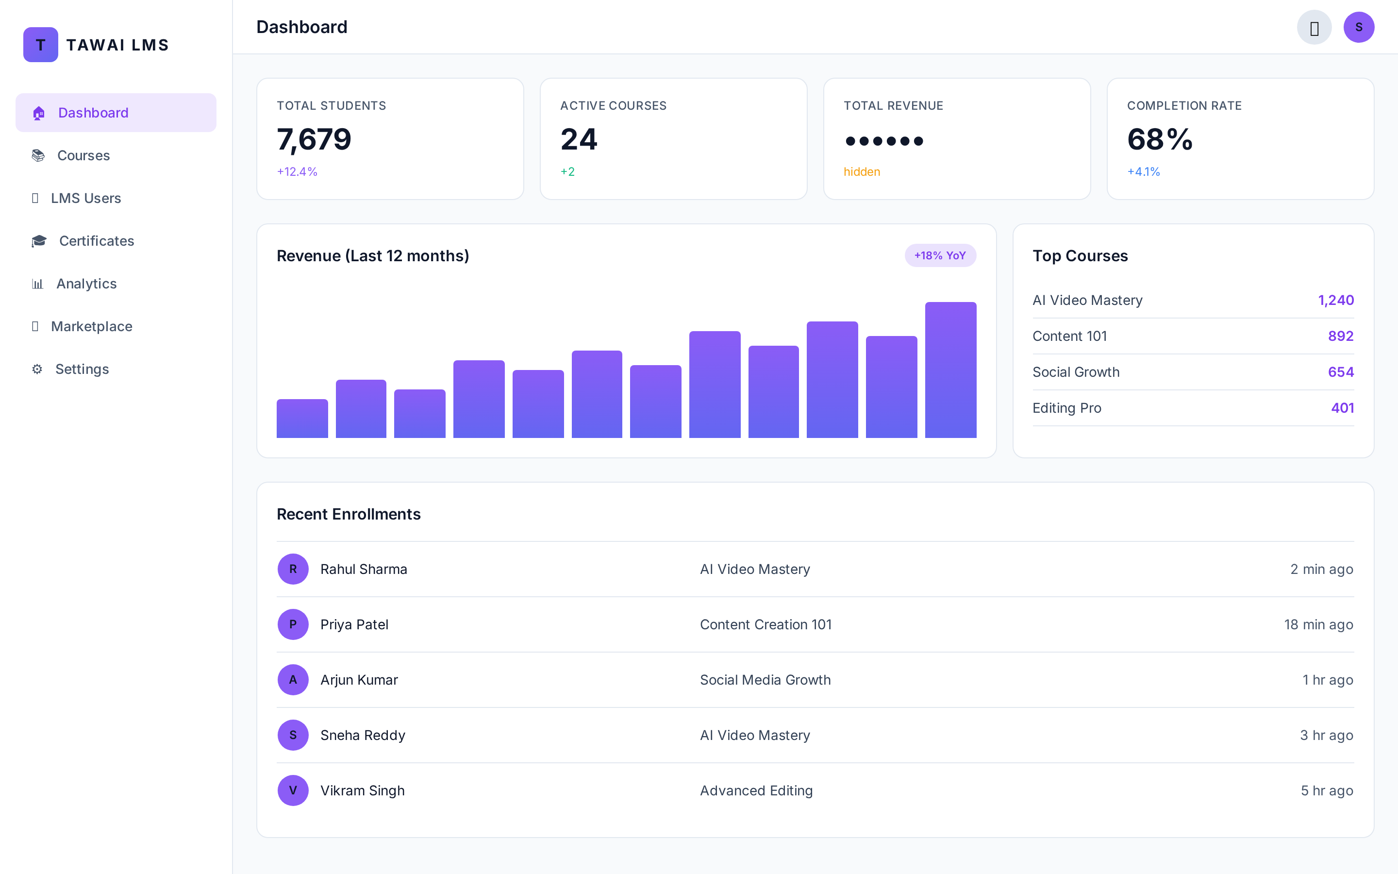Click the 3 hr ago timestamp

pos(1326,735)
